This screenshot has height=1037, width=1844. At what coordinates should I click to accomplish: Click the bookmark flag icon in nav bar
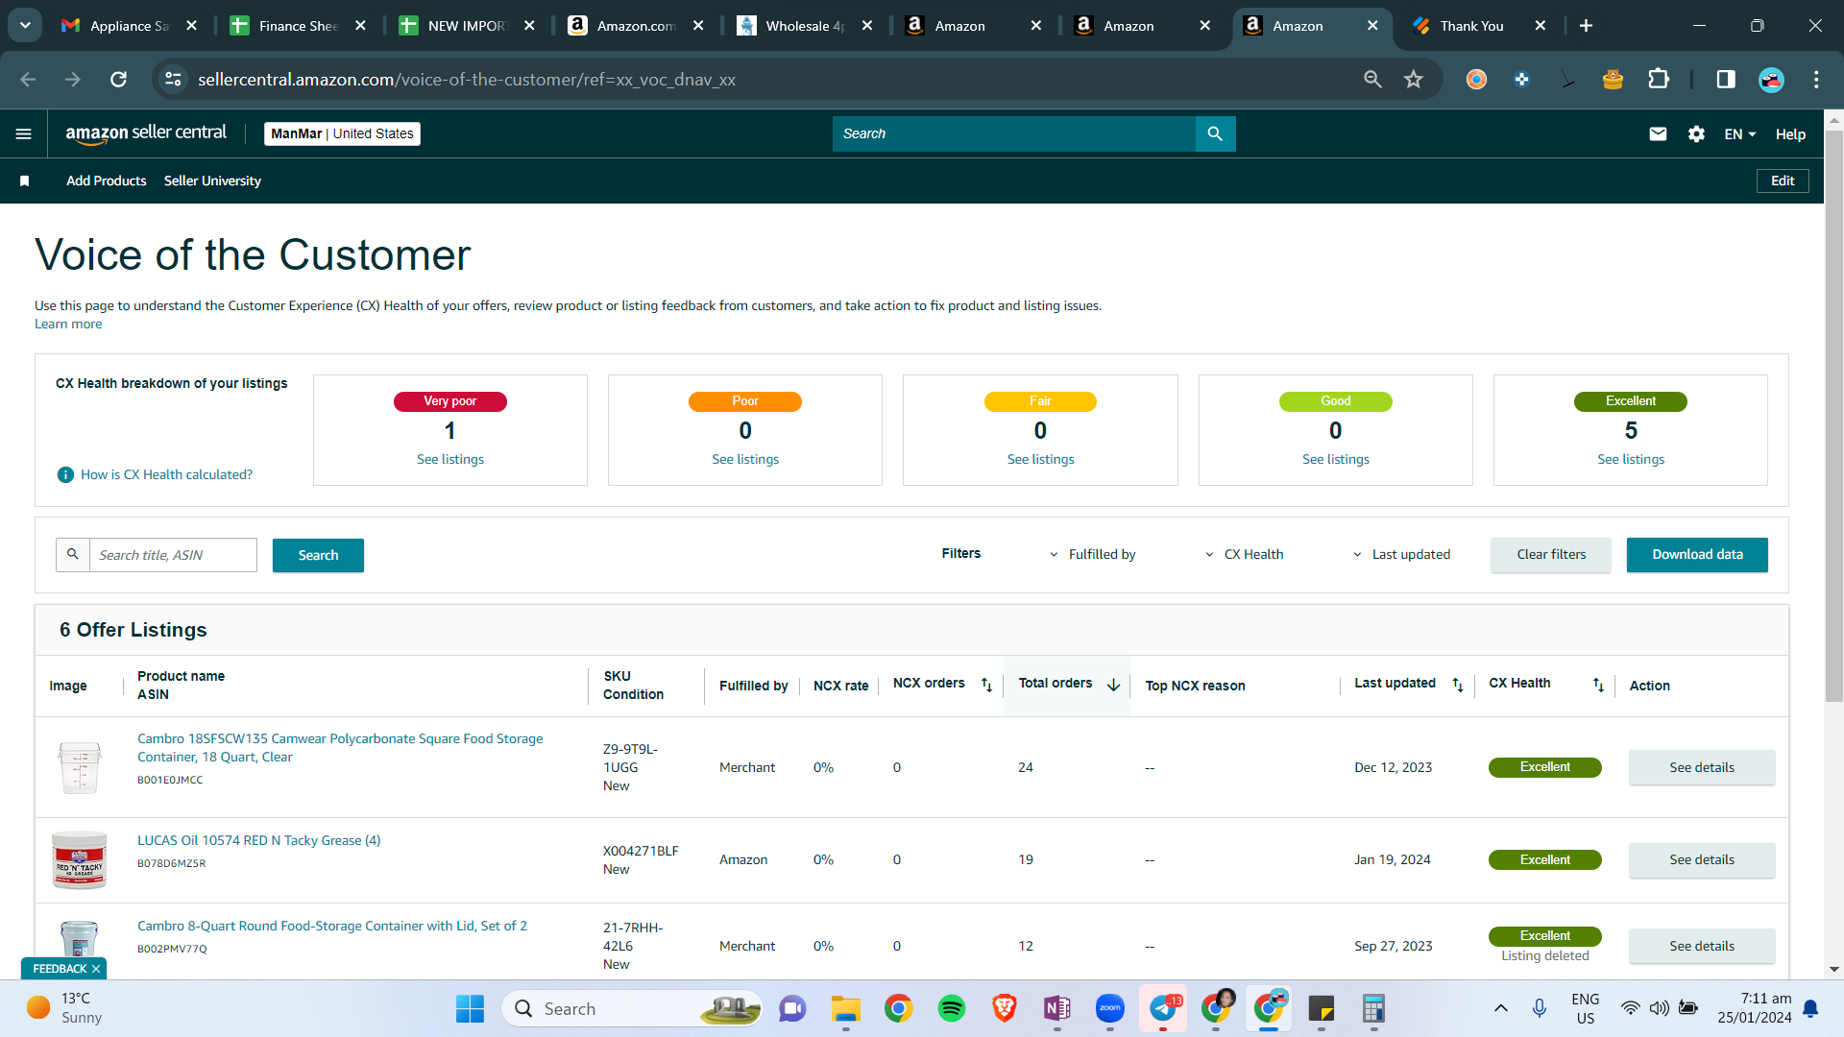(25, 181)
